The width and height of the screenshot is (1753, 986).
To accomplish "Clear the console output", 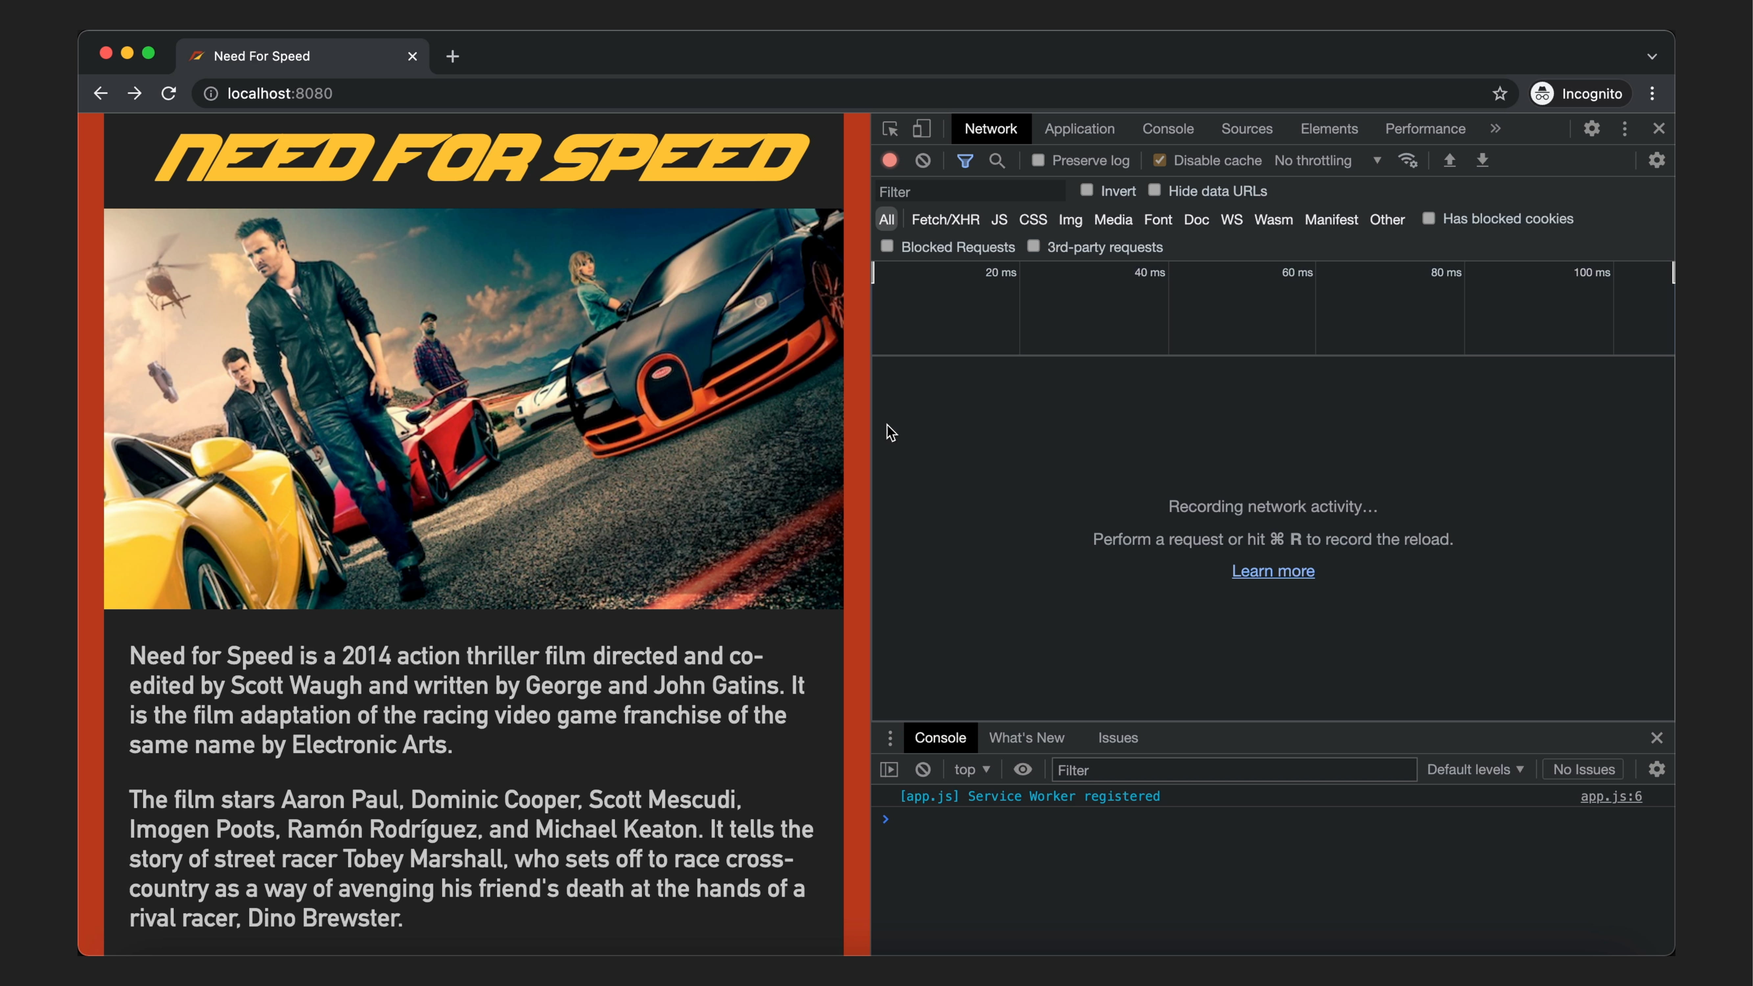I will click(x=923, y=770).
